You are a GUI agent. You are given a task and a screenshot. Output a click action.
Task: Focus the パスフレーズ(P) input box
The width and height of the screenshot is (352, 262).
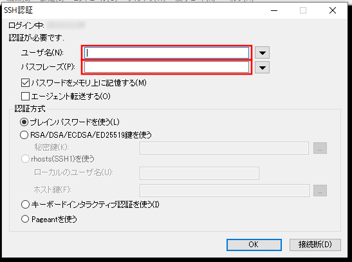tap(167, 67)
